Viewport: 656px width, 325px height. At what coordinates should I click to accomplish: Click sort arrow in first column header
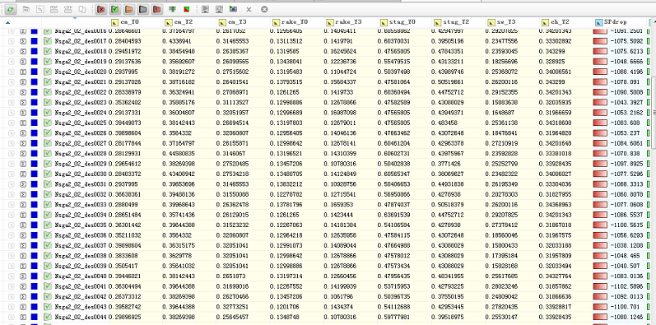point(8,22)
